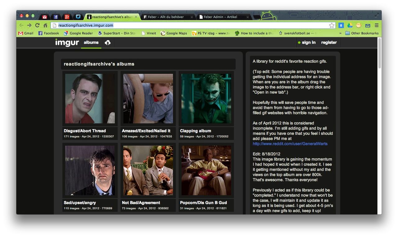This screenshot has width=398, height=237.
Task: Open the pinned Twitter tab
Action: [78, 17]
